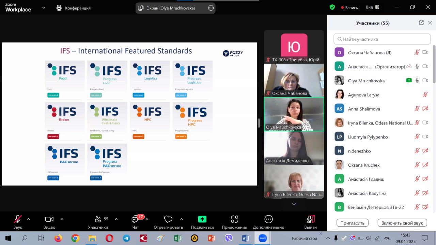The image size is (436, 245).
Task: Open reactions via Отреагировать
Action: tap(168, 222)
